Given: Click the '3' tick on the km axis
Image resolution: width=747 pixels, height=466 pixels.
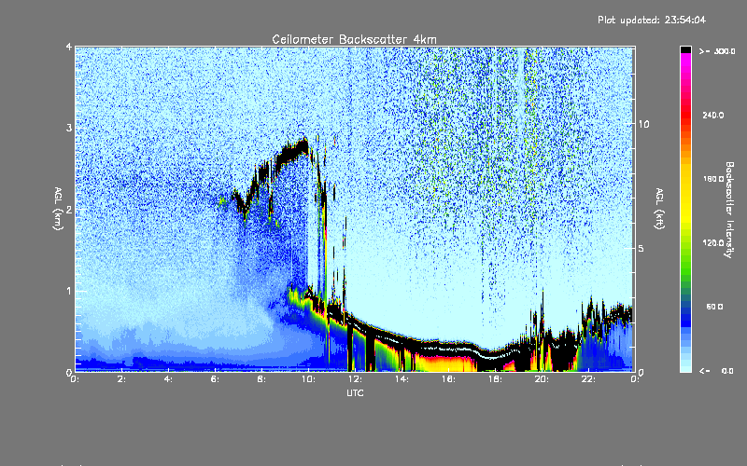Looking at the screenshot, I should 69,128.
